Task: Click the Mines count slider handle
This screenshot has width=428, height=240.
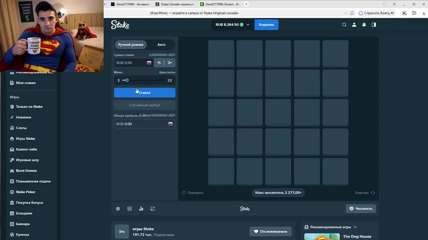Action: point(127,80)
